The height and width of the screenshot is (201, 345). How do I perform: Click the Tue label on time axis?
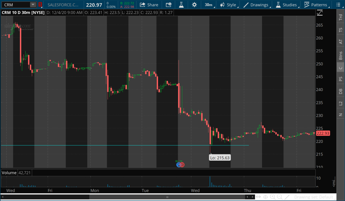[145, 190]
